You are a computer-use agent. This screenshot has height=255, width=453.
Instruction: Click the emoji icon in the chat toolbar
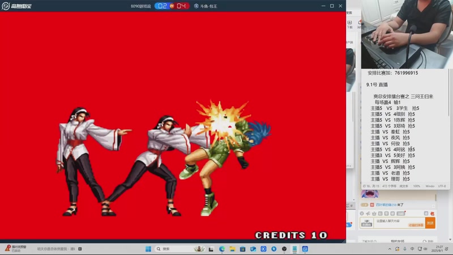tap(362, 214)
